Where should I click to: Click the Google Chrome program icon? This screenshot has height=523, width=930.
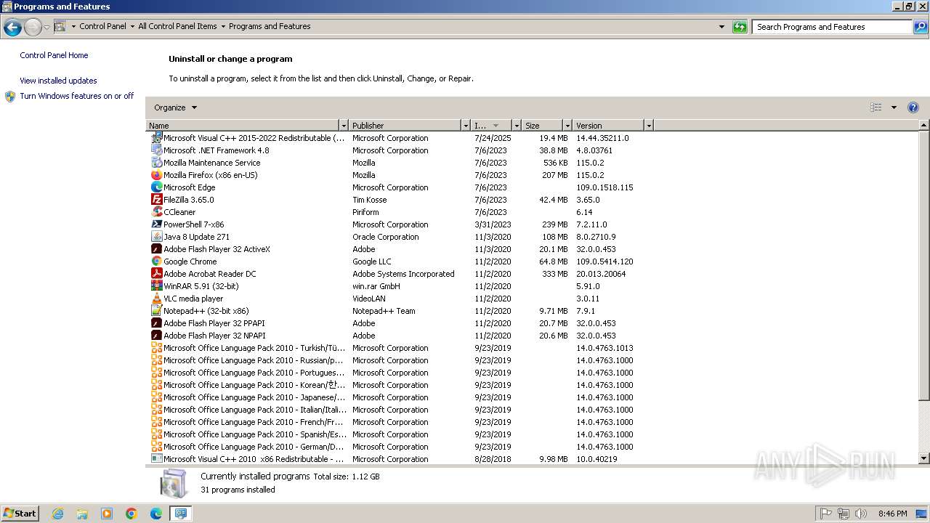tap(156, 261)
